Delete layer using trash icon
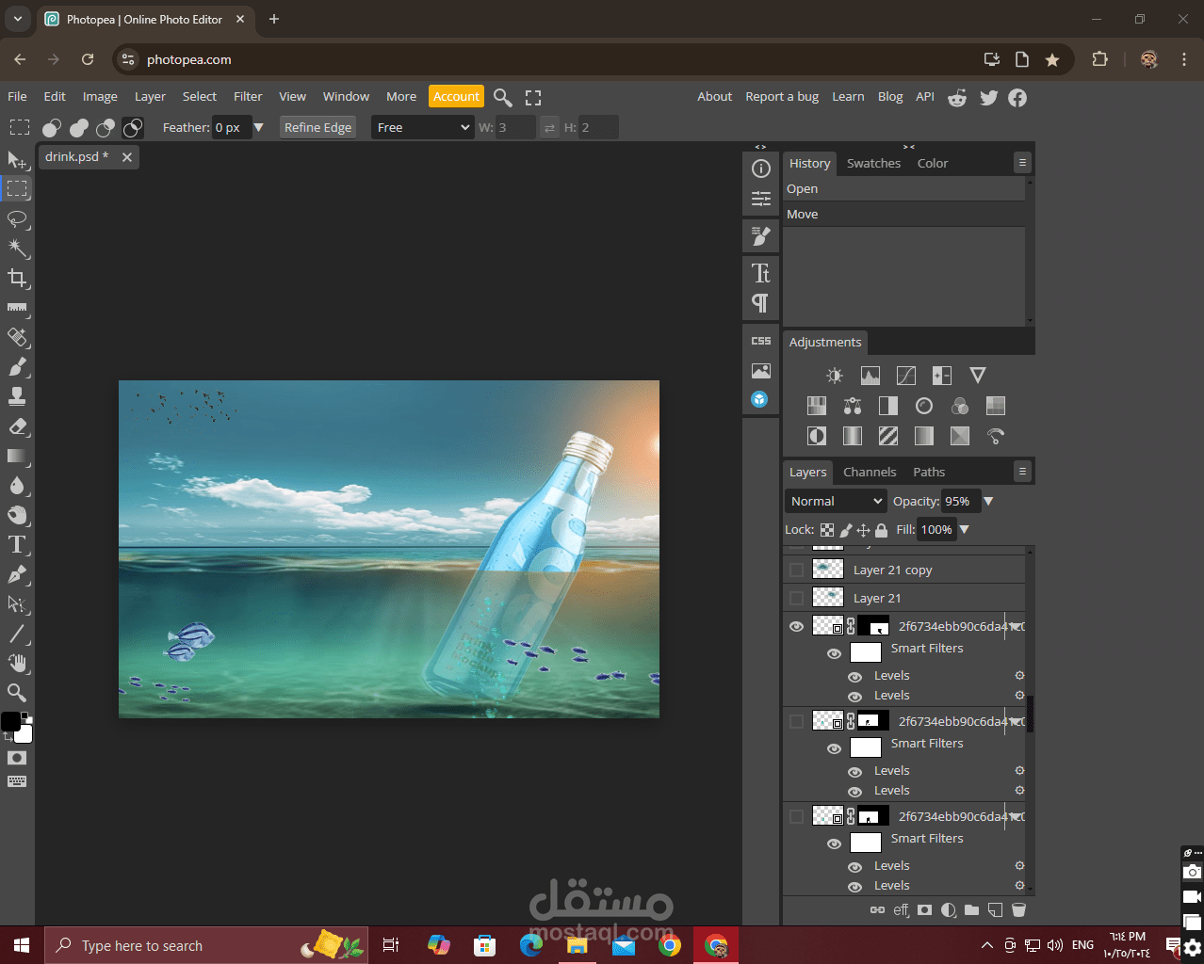Image resolution: width=1204 pixels, height=964 pixels. pos(1018,910)
